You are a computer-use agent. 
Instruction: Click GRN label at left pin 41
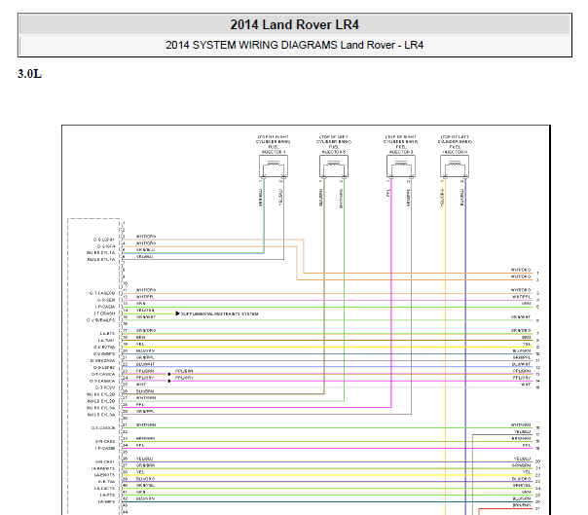[140, 492]
